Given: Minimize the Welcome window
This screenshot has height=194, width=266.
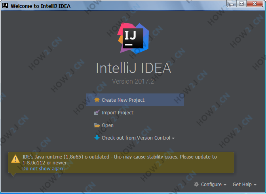Looking at the screenshot, I should 232,4.
